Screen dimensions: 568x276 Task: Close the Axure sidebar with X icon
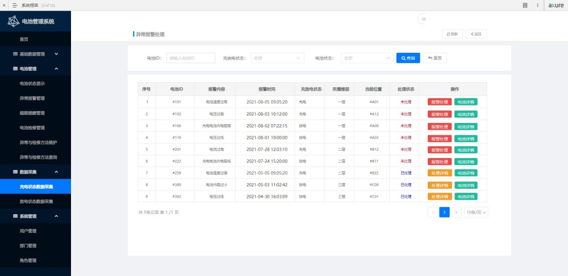(4, 6)
